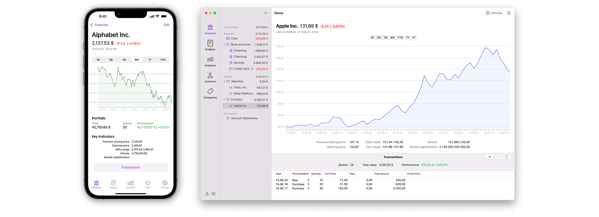Screen dimensions: 599x217
Task: Click the Account Statements archive icon
Action: (228, 118)
